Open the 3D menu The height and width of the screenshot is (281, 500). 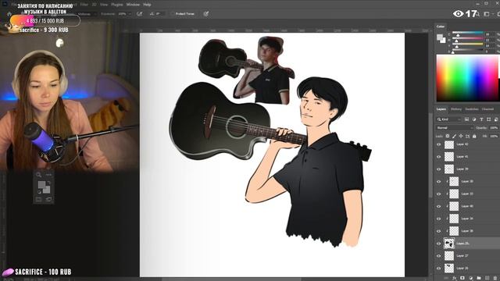pyautogui.click(x=95, y=5)
